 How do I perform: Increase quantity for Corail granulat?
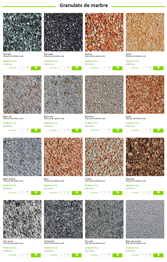point(150,130)
